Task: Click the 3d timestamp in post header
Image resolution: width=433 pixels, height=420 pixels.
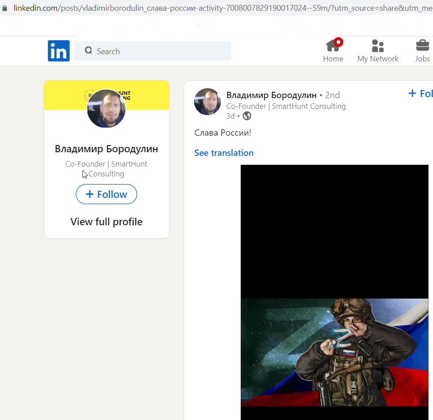Action: pos(230,116)
